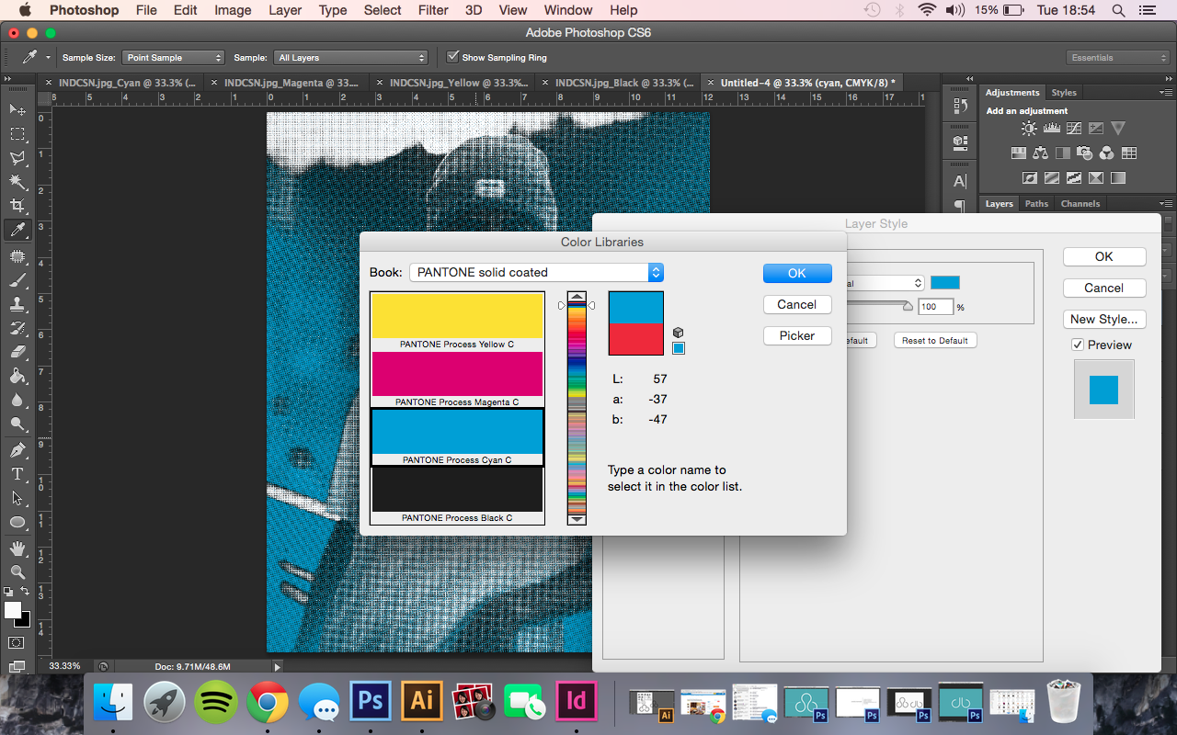Select the Rectangular Marquee tool

click(17, 134)
